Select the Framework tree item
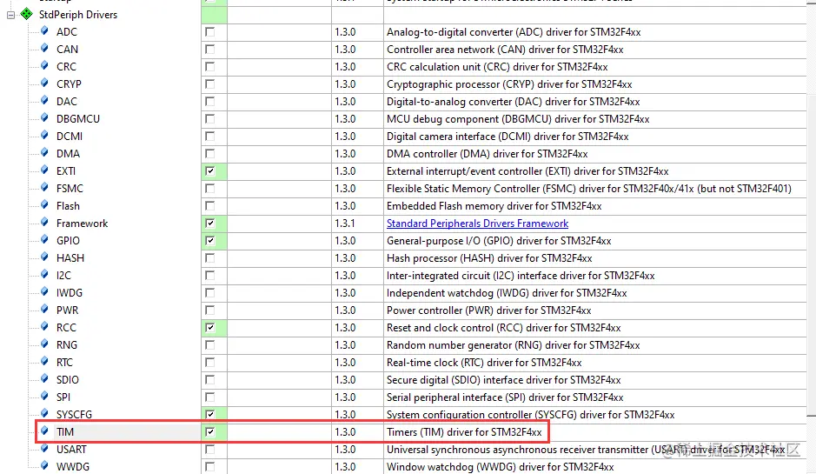 [83, 224]
